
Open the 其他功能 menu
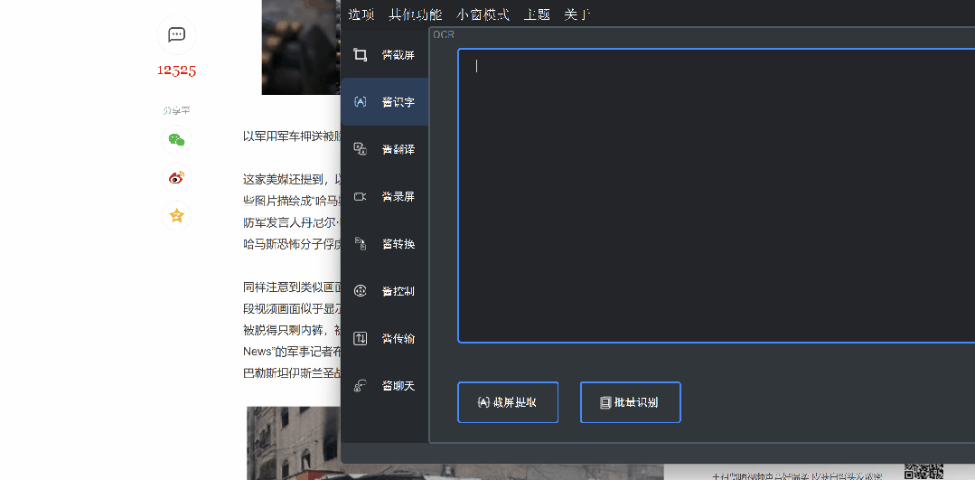pyautogui.click(x=416, y=14)
